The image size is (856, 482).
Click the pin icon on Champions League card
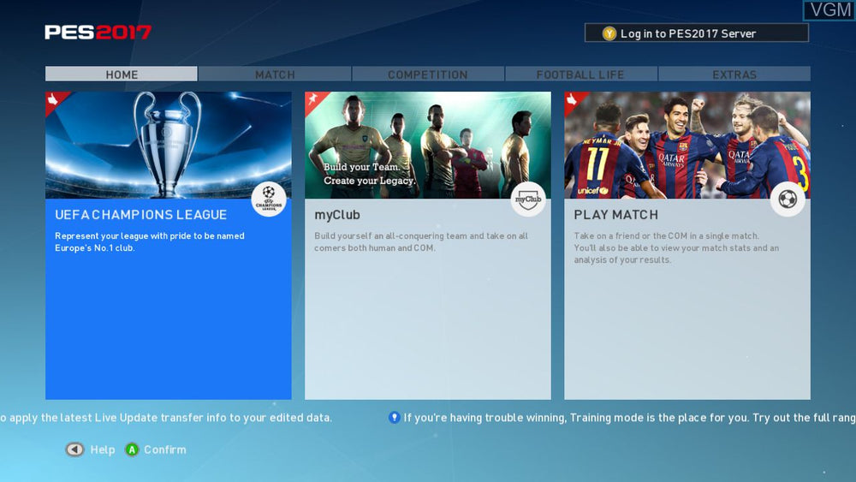53,100
